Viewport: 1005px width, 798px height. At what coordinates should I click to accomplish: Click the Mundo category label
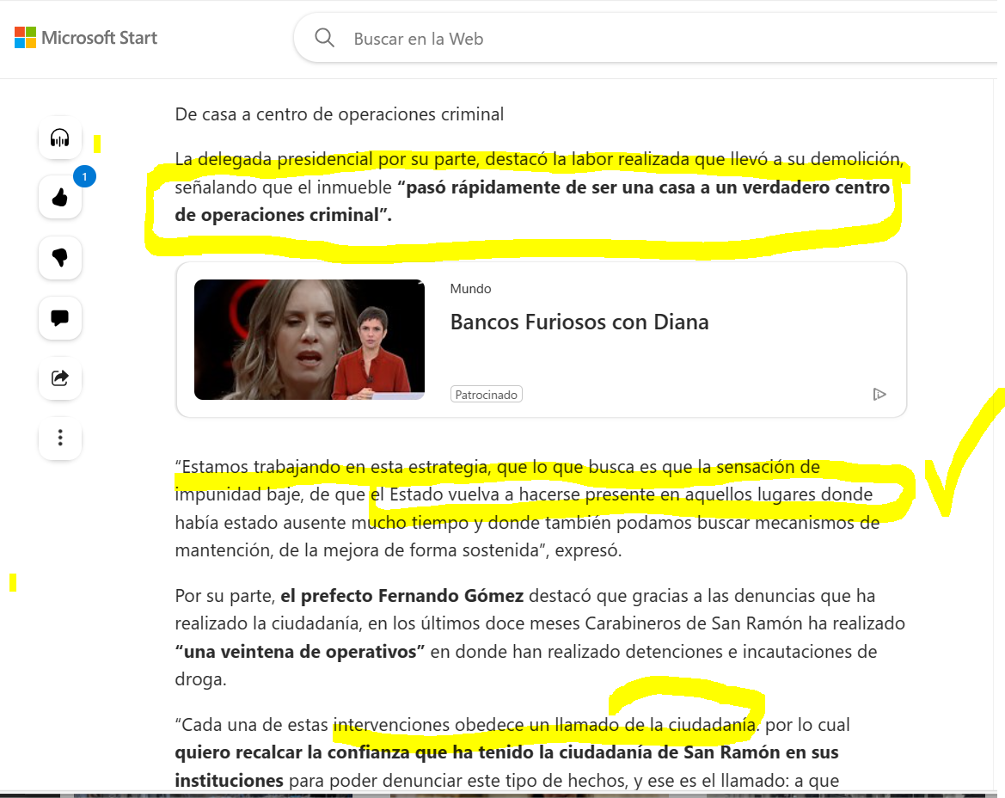470,288
